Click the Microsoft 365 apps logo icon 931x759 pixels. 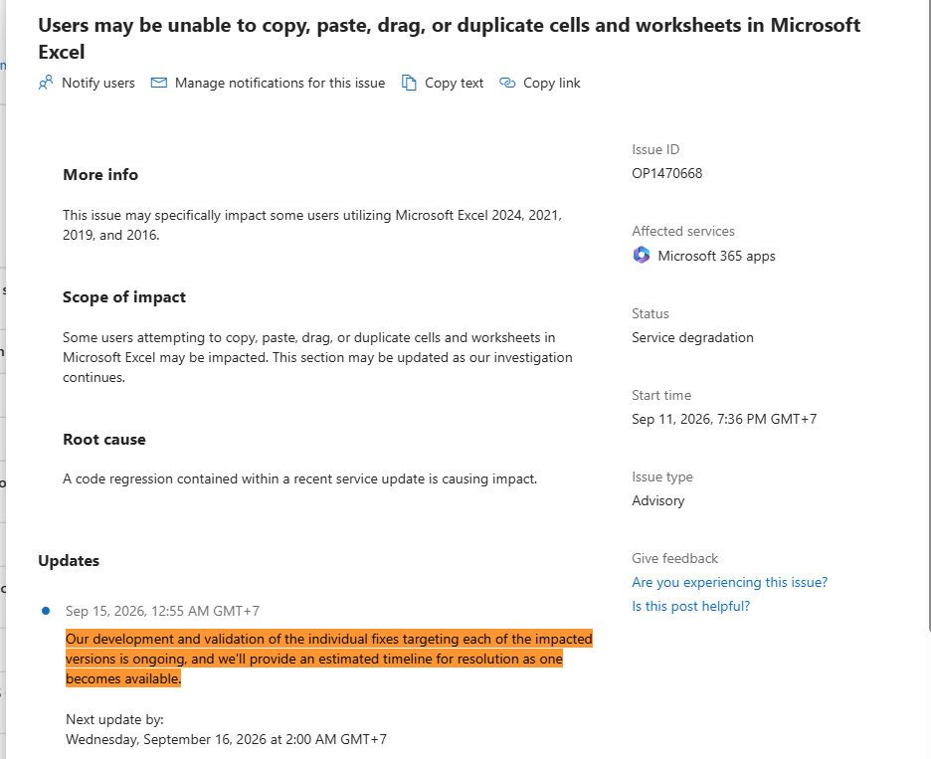tap(642, 256)
